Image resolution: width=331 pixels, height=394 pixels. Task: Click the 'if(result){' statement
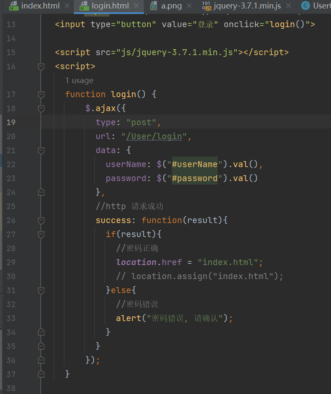coord(133,235)
